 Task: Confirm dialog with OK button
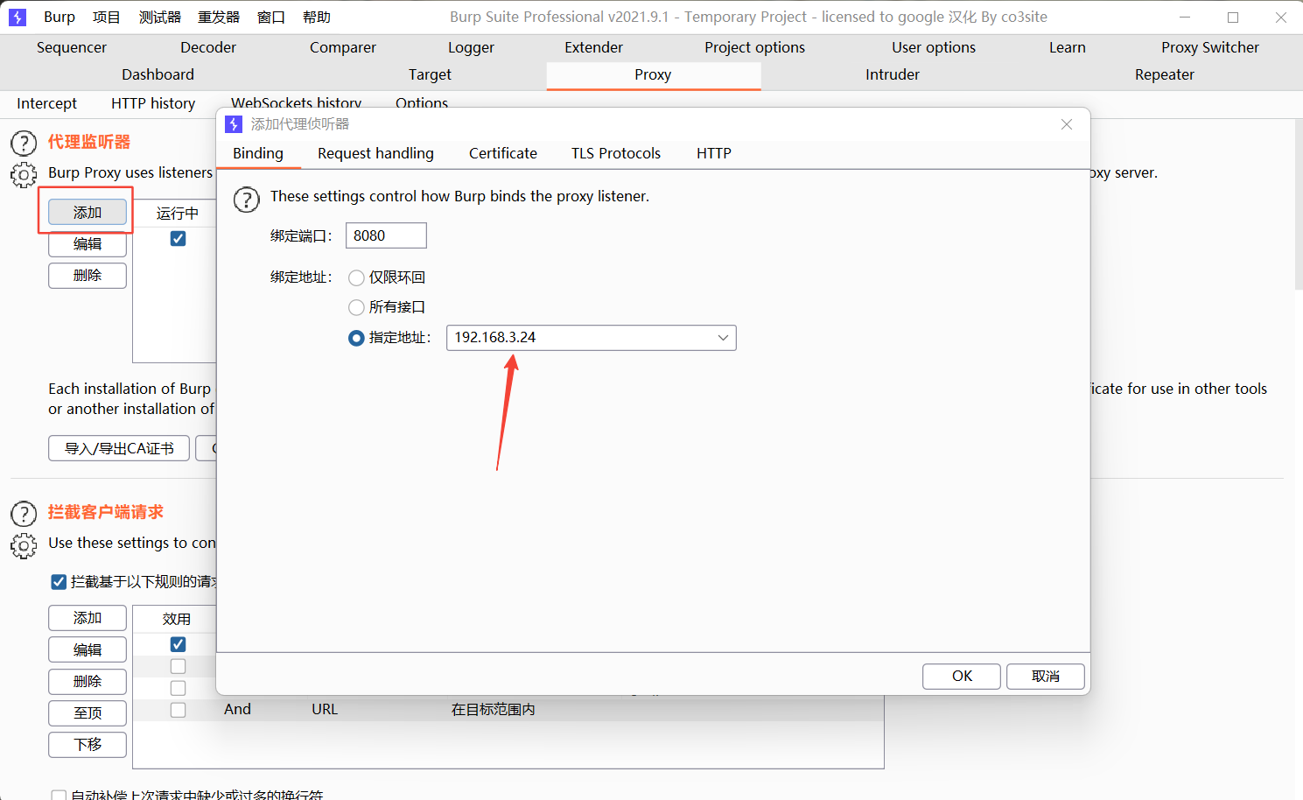pyautogui.click(x=962, y=677)
